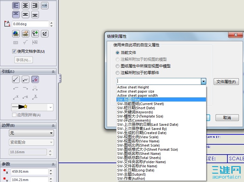Click the 取消 button
Screen dimensions: 244x182
227,118
